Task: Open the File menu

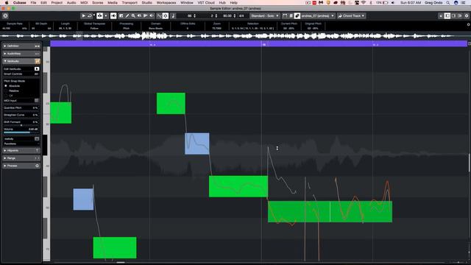Action: tap(33, 2)
